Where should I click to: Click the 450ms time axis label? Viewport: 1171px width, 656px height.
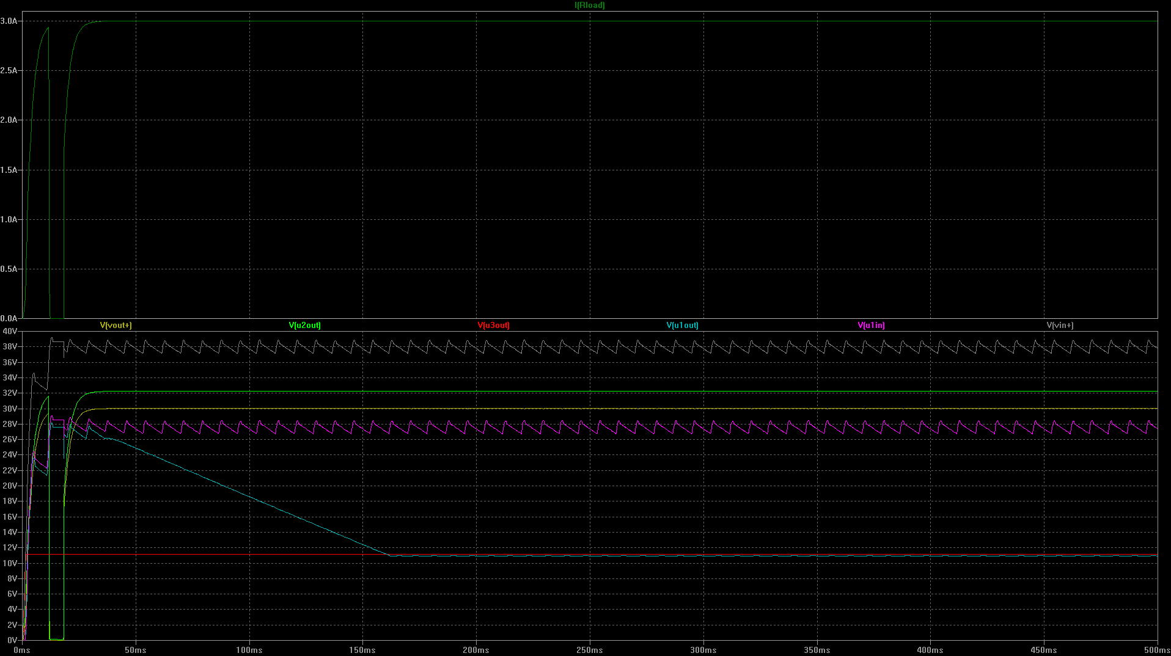click(x=1044, y=651)
